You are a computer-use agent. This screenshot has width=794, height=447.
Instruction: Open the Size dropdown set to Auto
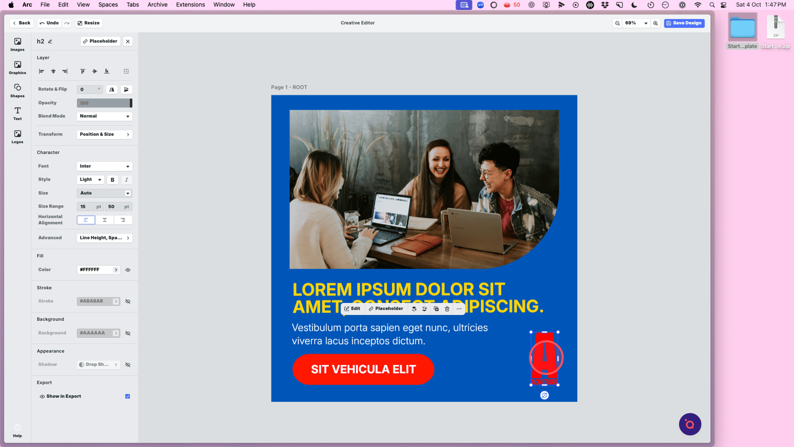[105, 193]
